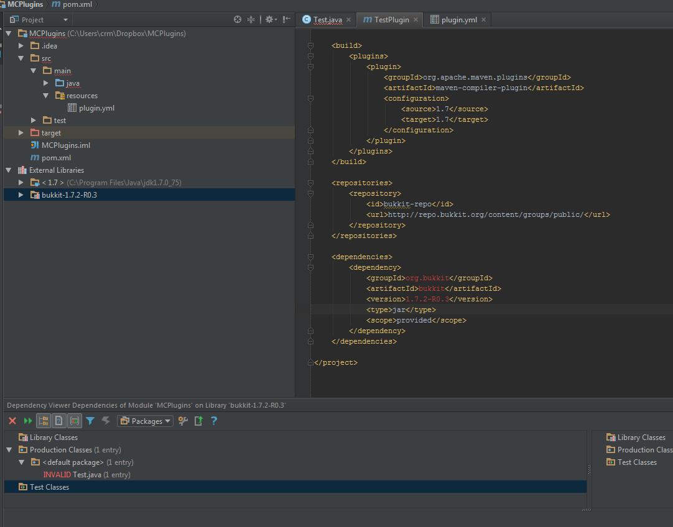Click the green rerun analysis icon
Screen dimensions: 673x527
(x=28, y=421)
